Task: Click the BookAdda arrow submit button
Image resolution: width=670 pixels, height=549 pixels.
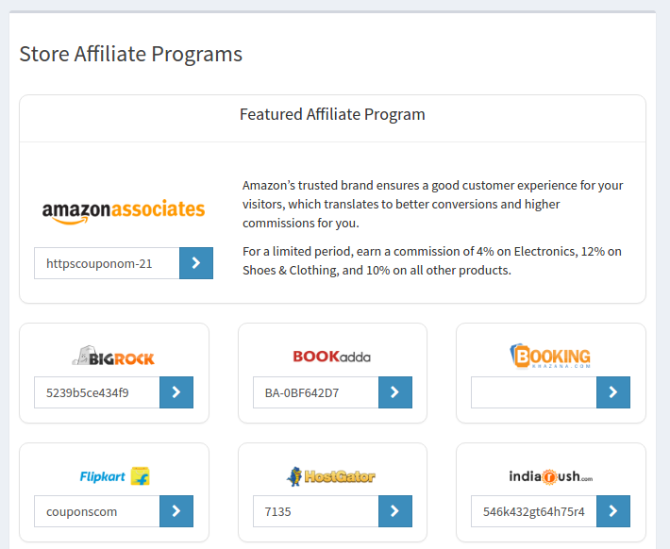Action: pyautogui.click(x=395, y=392)
